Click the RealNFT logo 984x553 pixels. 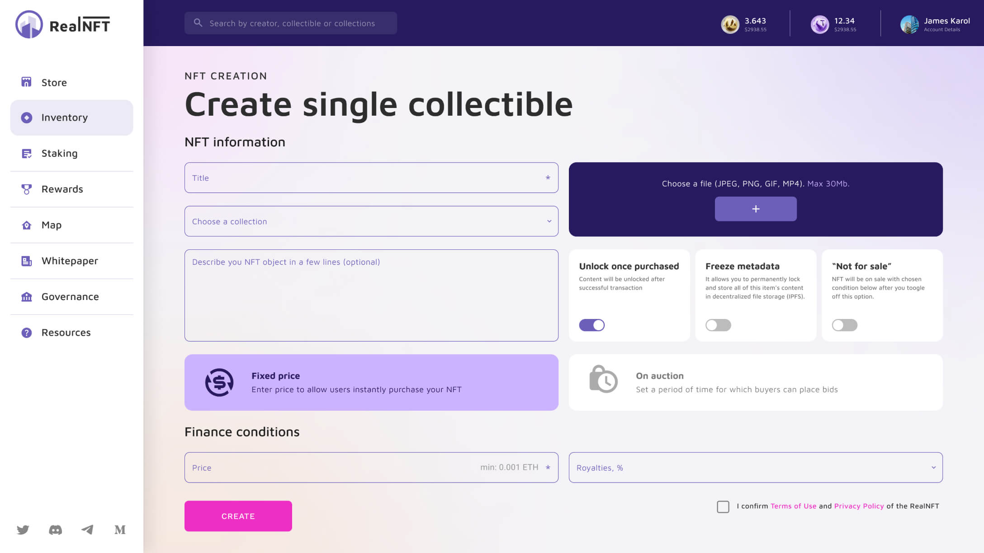click(x=63, y=24)
